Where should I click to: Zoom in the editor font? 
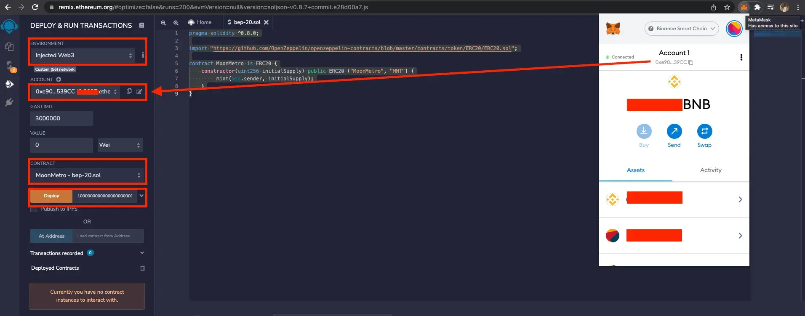176,23
